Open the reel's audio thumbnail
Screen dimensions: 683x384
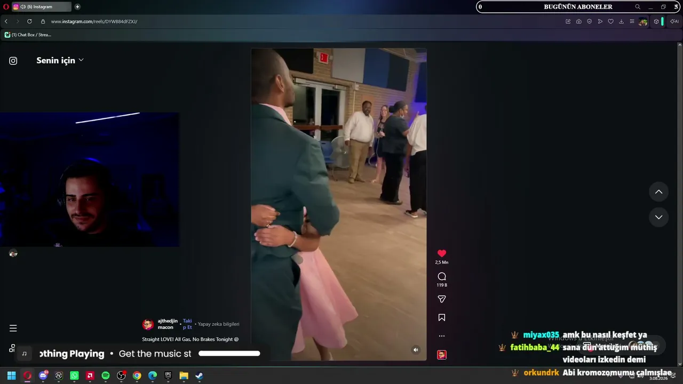tap(442, 355)
